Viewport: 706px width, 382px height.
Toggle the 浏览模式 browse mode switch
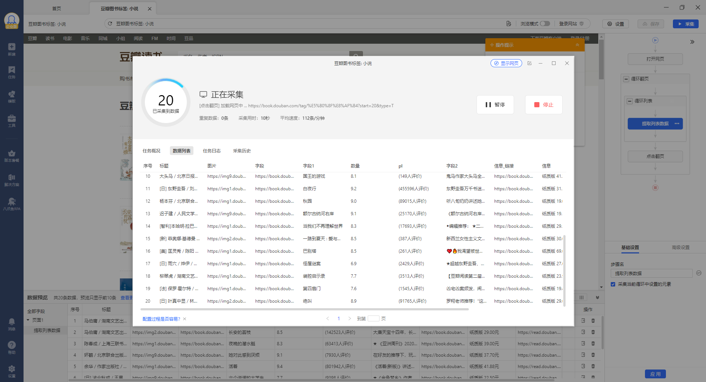(545, 24)
